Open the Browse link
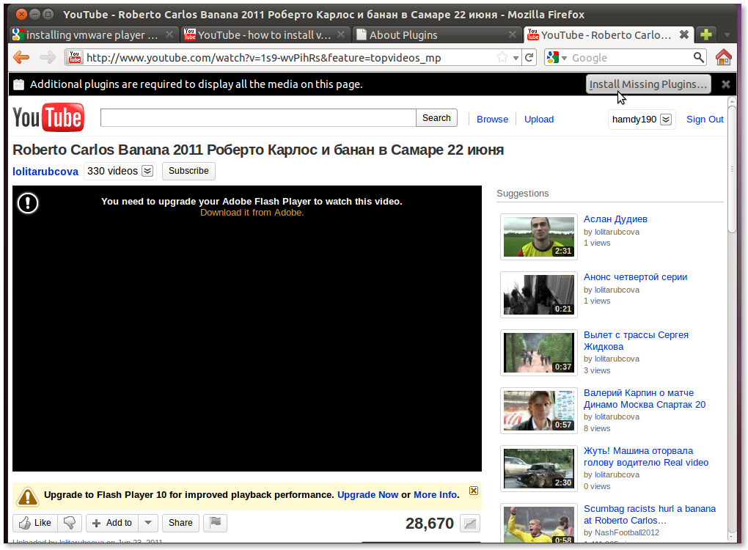 point(492,120)
